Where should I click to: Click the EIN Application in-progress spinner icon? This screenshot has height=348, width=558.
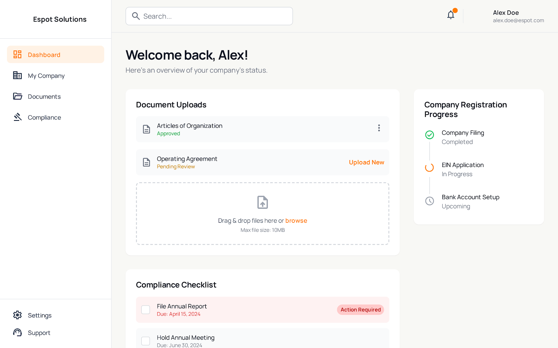(x=430, y=167)
